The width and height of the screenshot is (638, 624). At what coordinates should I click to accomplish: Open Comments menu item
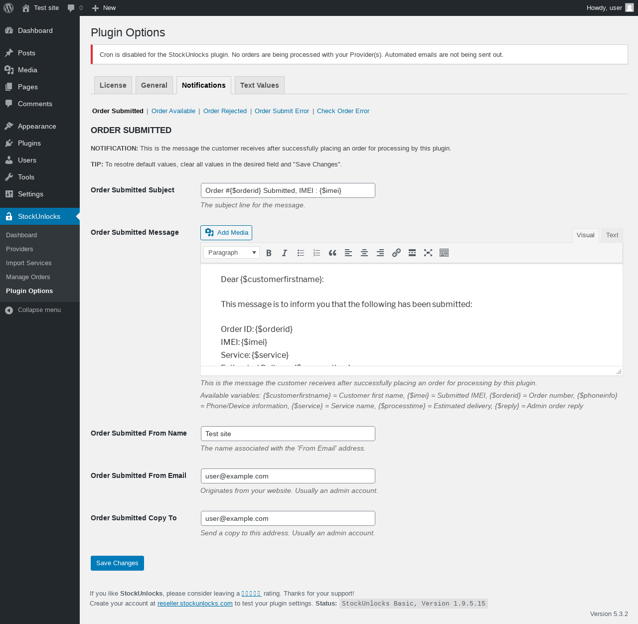[x=40, y=104]
